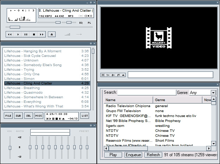The width and height of the screenshot is (220, 164).
Task: Sort streams by the Name column header
Action: tap(128, 100)
